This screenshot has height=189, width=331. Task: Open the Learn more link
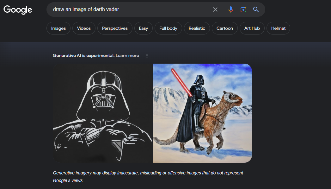127,56
